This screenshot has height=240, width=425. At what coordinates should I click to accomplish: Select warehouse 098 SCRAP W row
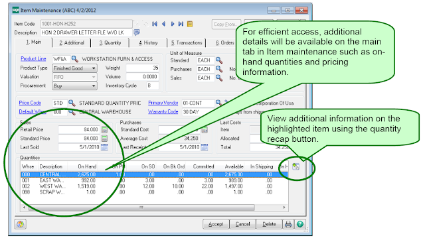click(x=155, y=192)
